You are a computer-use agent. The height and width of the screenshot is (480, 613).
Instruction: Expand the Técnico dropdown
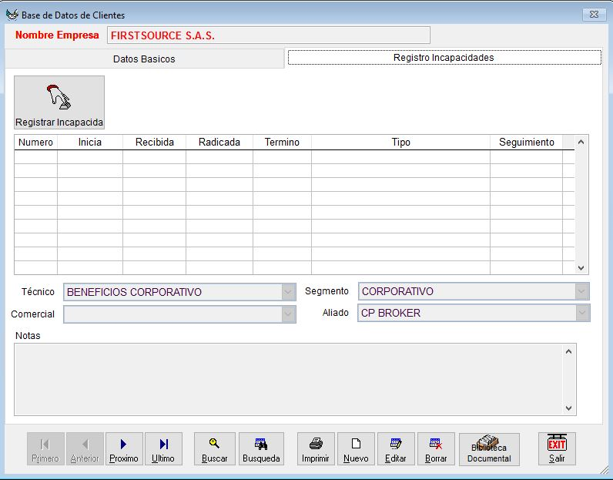[x=289, y=292]
